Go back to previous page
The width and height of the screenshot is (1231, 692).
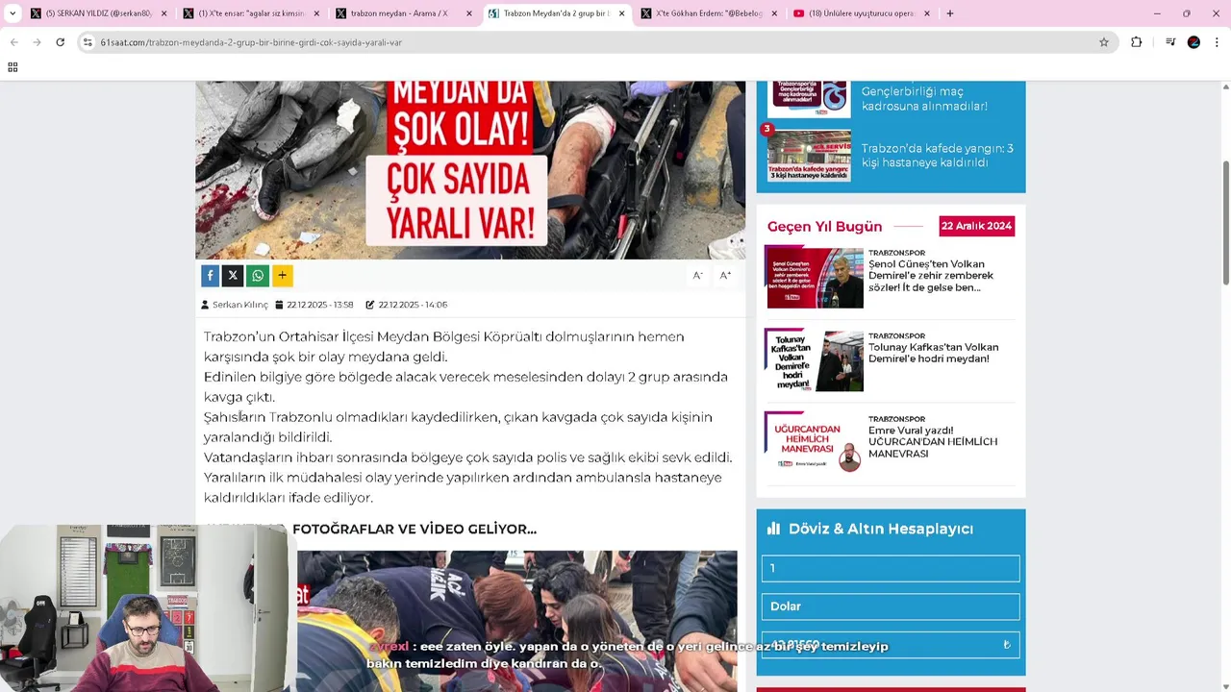click(x=13, y=42)
